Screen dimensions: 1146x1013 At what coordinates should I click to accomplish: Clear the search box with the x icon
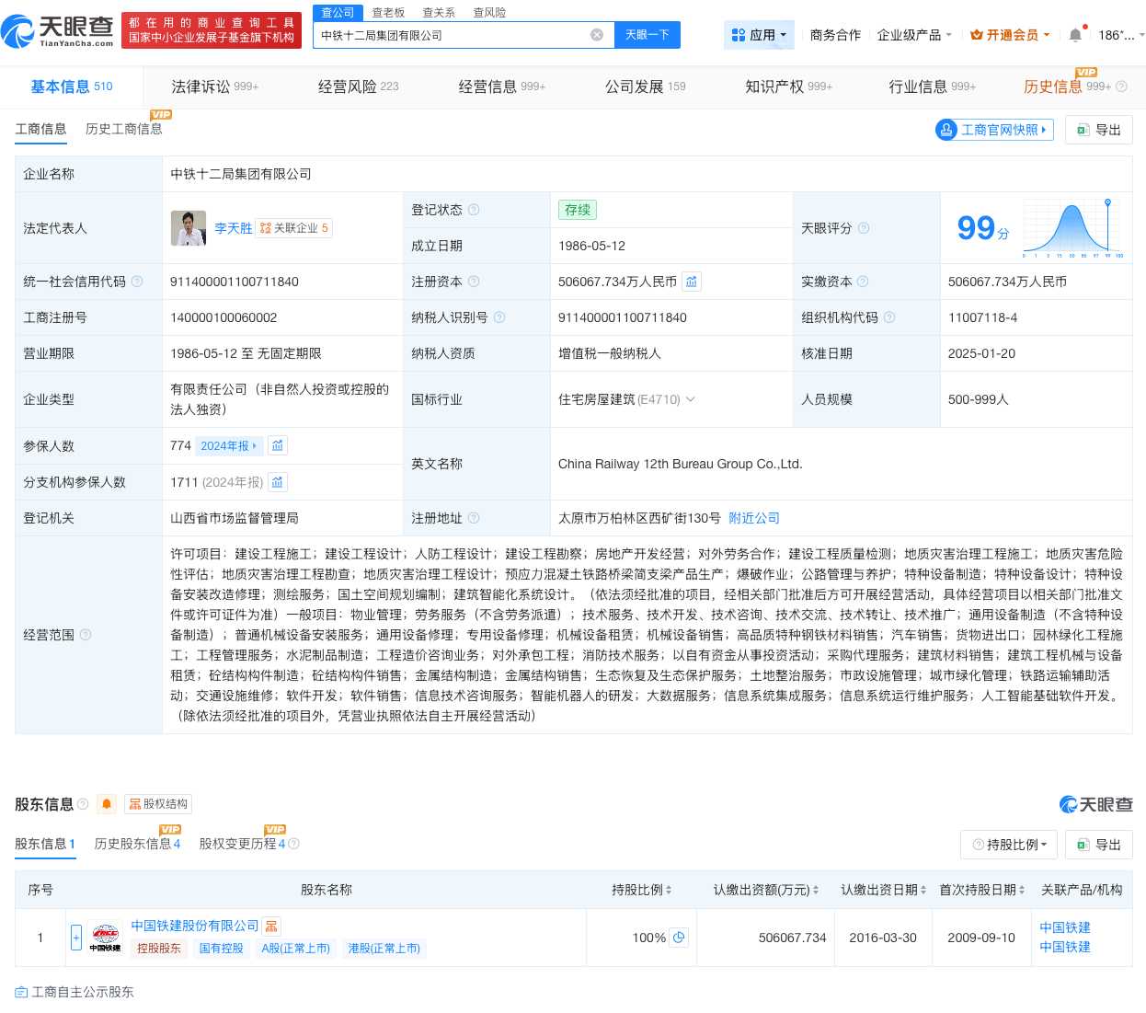tap(597, 34)
